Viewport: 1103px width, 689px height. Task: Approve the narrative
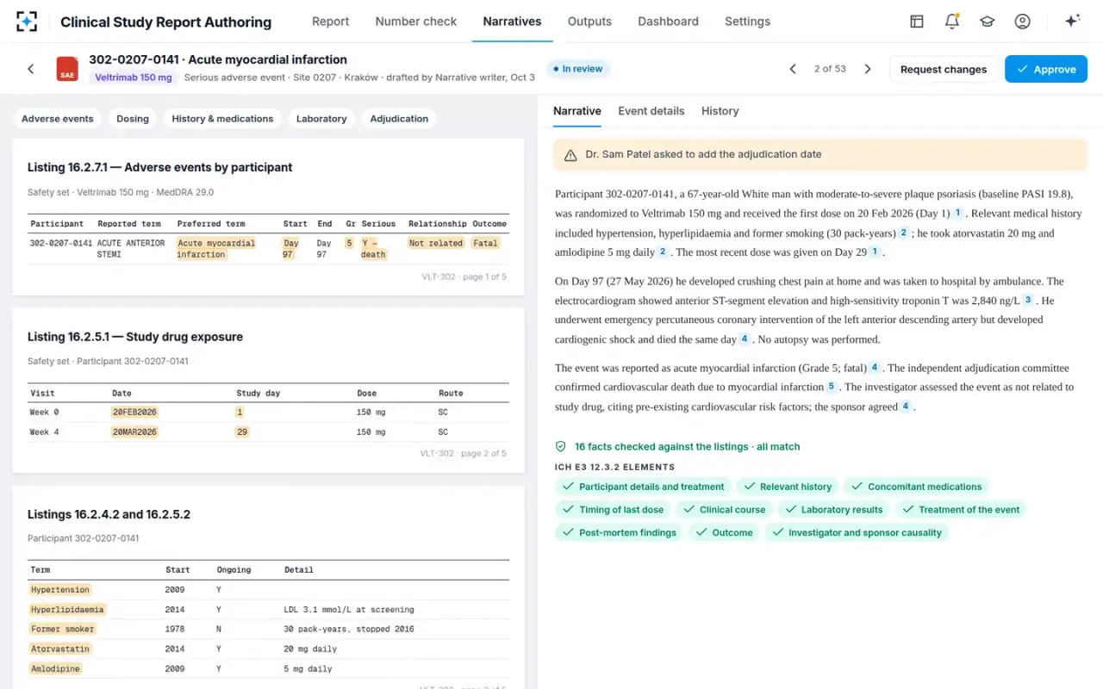point(1046,70)
